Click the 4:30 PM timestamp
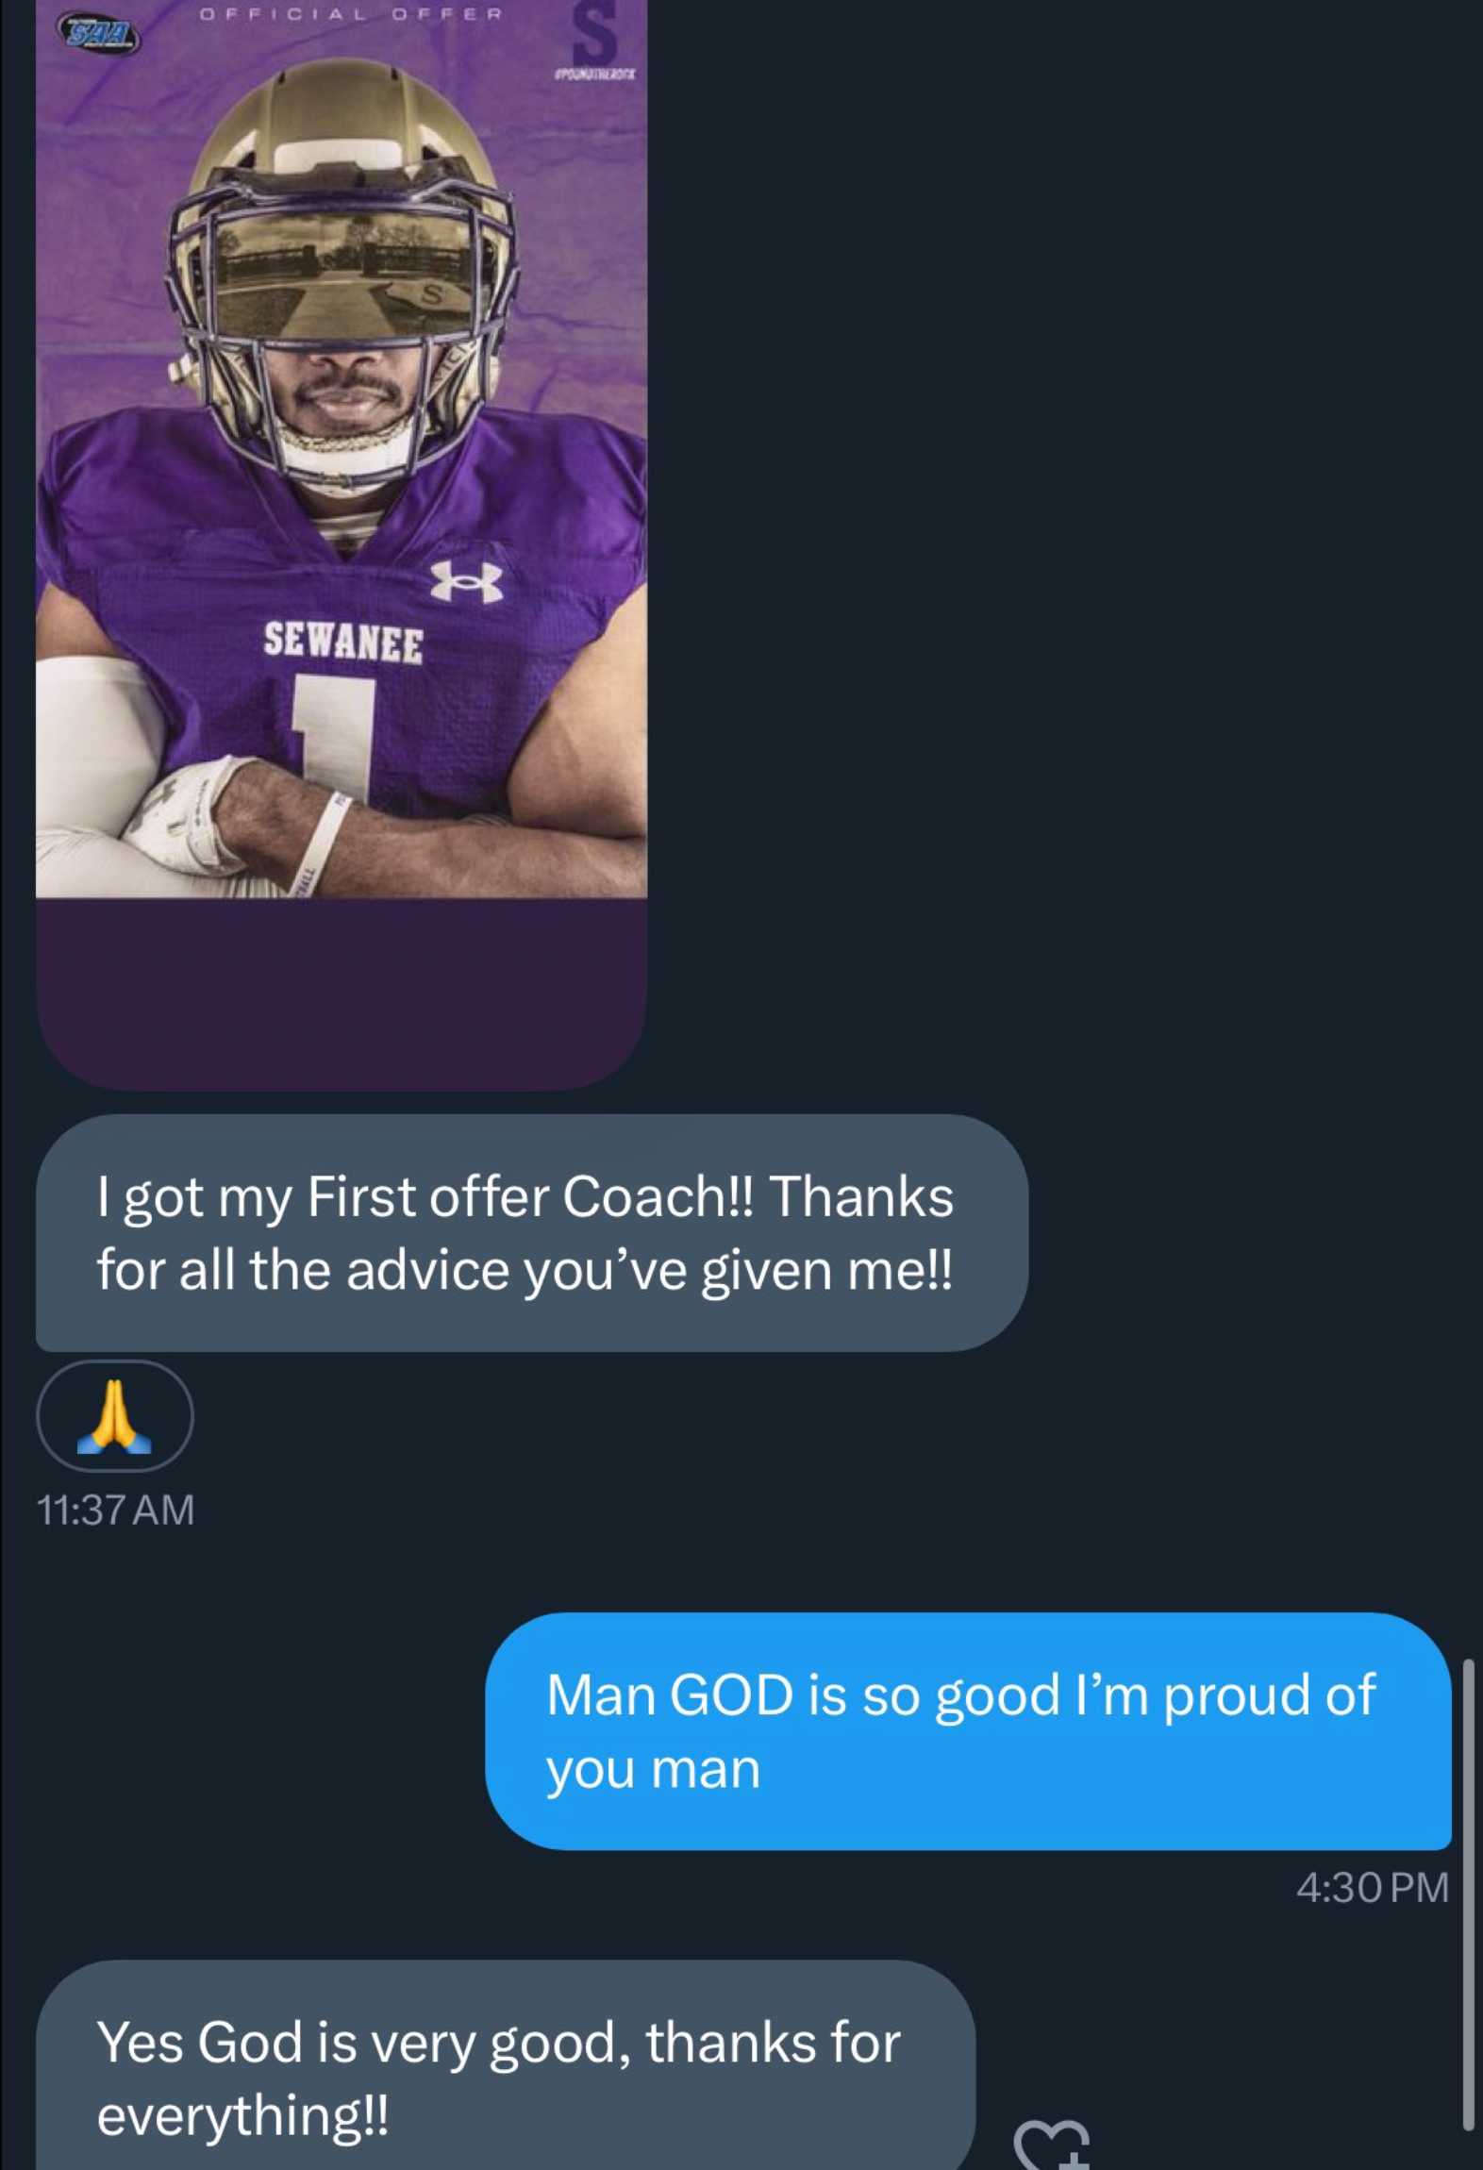Viewport: 1483px width, 2170px height. (1372, 1888)
